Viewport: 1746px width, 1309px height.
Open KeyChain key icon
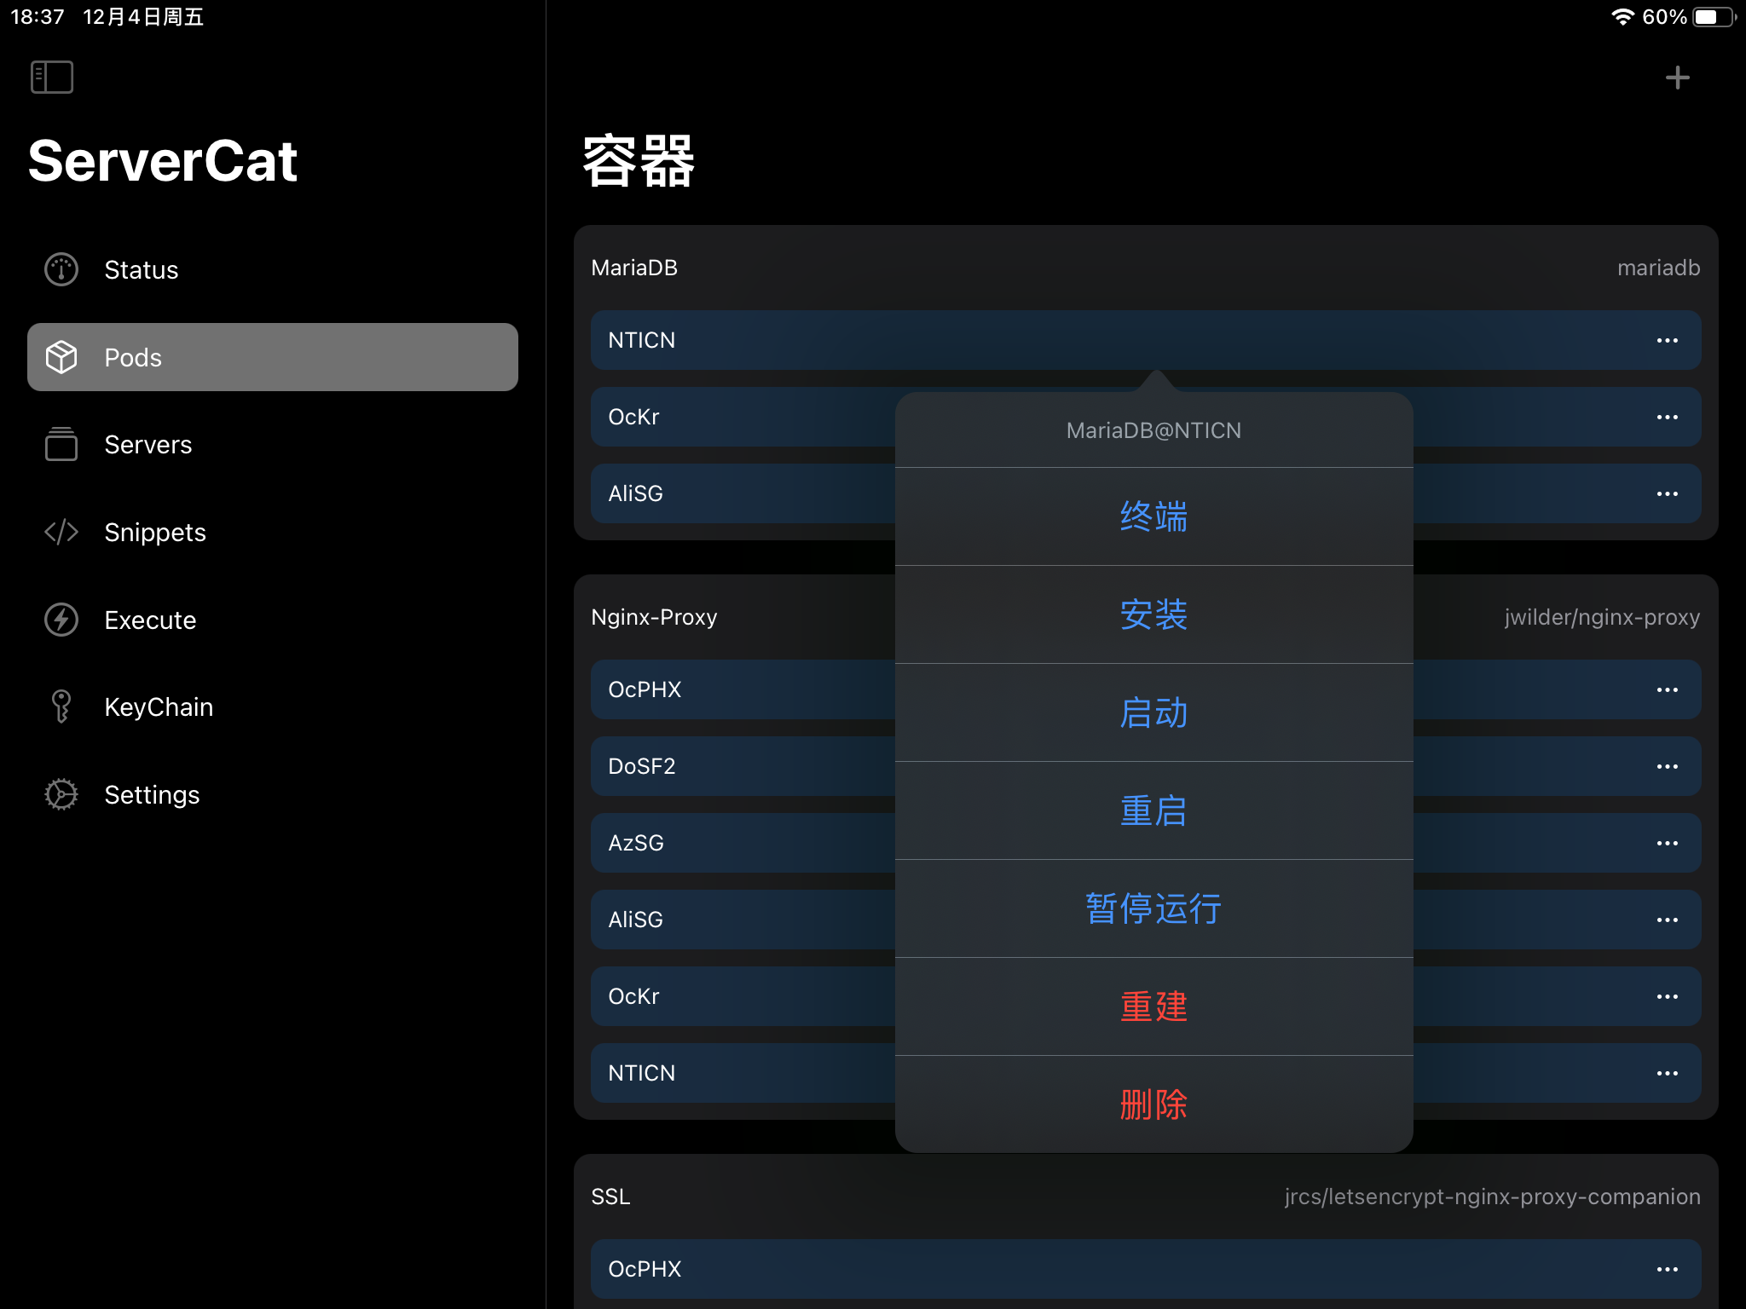click(x=61, y=706)
